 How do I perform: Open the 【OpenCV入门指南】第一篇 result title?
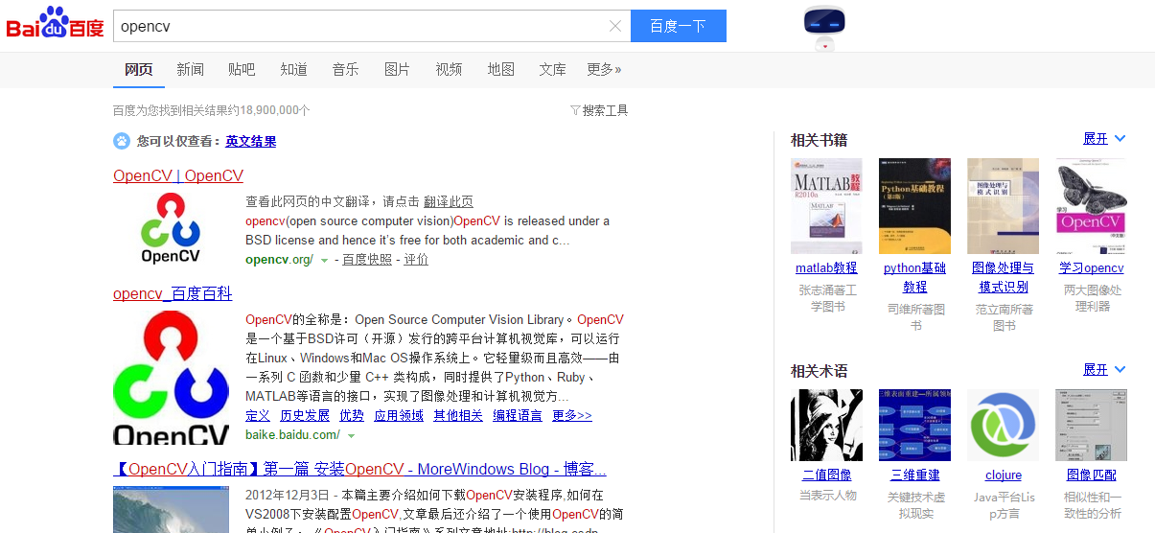coord(359,470)
